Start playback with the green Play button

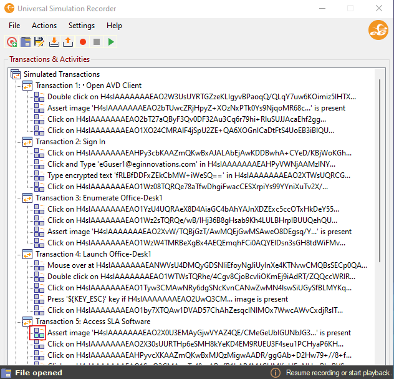click(x=111, y=42)
